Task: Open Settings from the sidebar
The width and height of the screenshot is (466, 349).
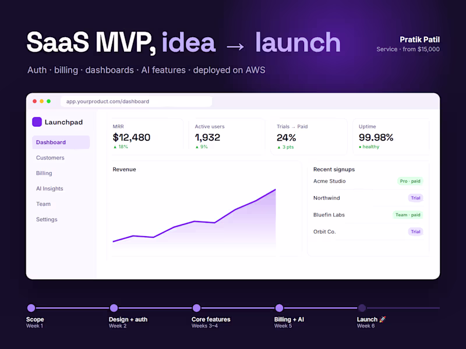Action: point(47,219)
